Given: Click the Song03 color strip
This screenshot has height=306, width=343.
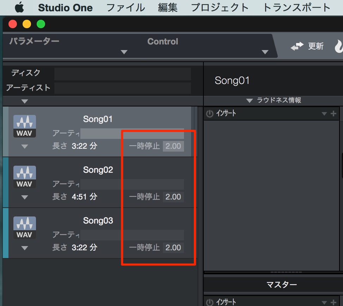Looking at the screenshot, I should pyautogui.click(x=6, y=233).
